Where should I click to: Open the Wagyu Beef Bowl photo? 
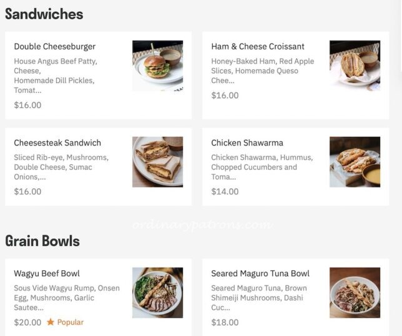(157, 292)
